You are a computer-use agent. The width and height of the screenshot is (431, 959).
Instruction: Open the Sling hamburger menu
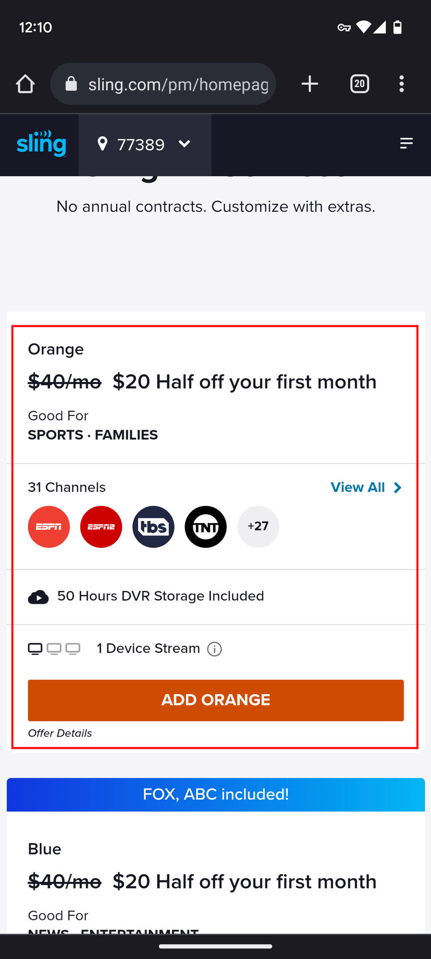(x=407, y=144)
